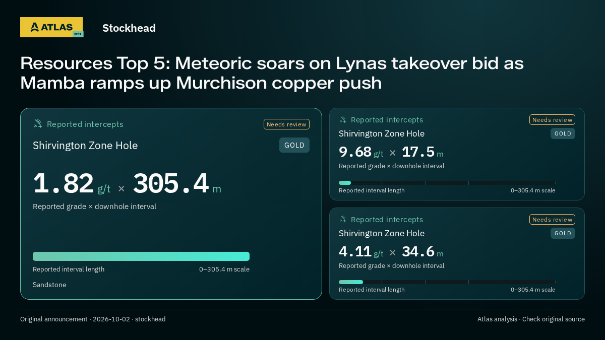Click the 1.82 g/t grade value
Screen dimensions: 605x340
click(72, 184)
